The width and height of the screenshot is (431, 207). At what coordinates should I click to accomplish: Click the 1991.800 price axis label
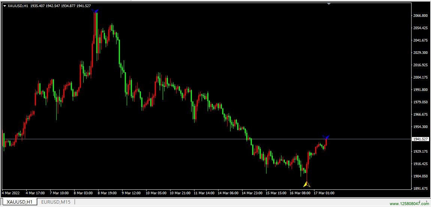click(421, 90)
